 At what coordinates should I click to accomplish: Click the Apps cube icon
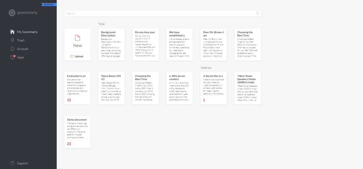coord(12,57)
